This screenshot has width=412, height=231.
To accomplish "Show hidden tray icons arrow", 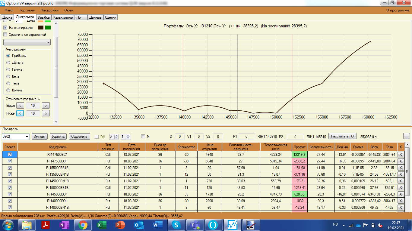I will (344, 225).
